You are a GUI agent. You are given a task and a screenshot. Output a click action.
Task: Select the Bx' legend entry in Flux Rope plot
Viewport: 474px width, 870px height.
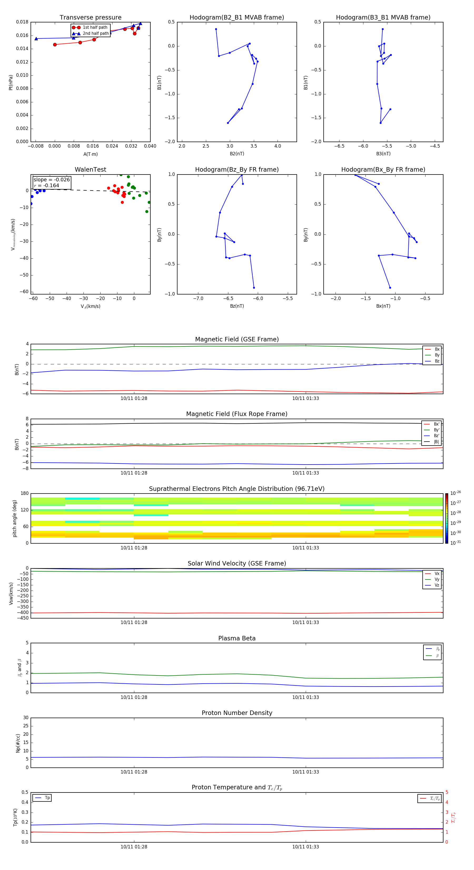point(432,424)
